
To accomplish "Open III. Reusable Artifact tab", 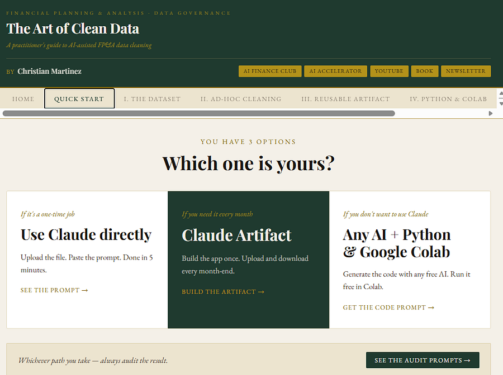I will pyautogui.click(x=345, y=99).
